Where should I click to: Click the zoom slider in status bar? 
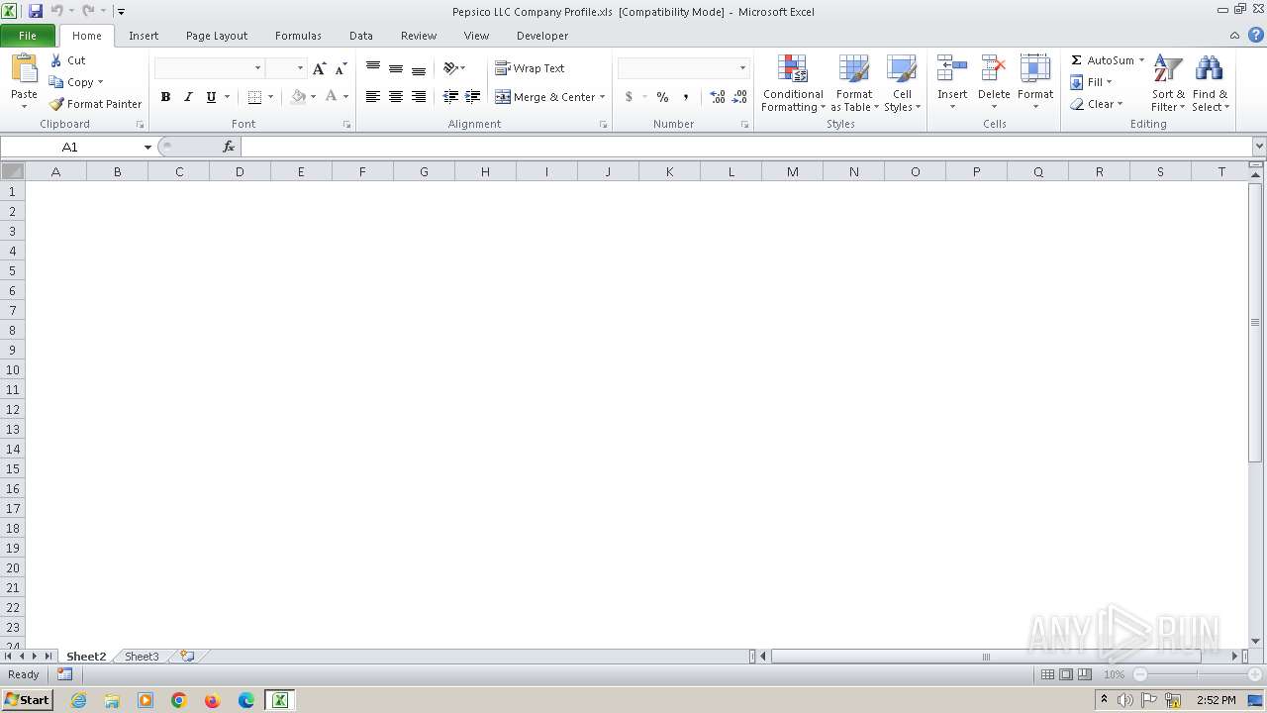[1198, 674]
